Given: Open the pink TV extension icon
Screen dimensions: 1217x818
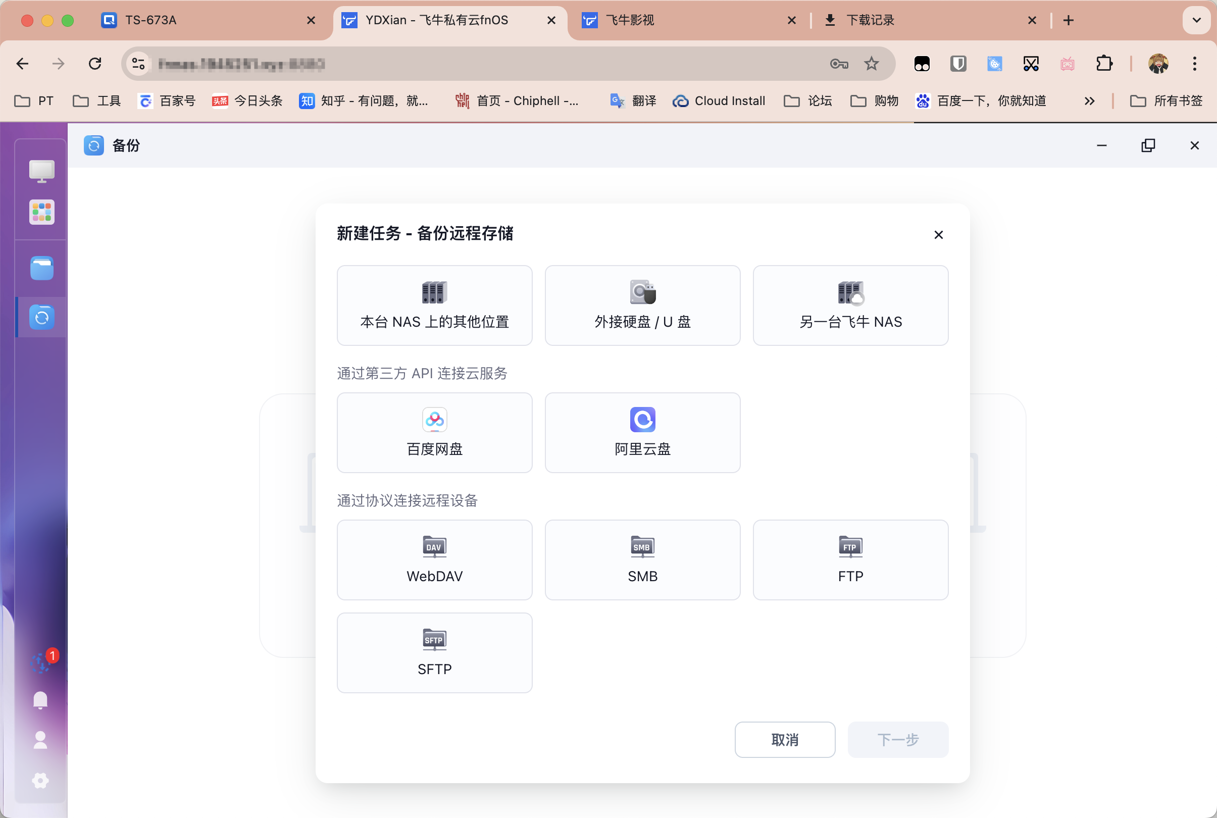Looking at the screenshot, I should point(1068,64).
